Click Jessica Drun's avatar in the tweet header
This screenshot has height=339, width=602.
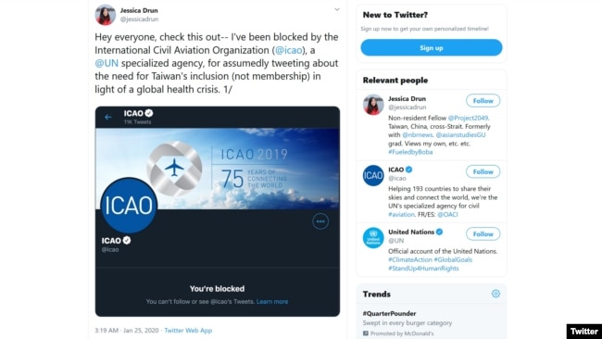[106, 15]
